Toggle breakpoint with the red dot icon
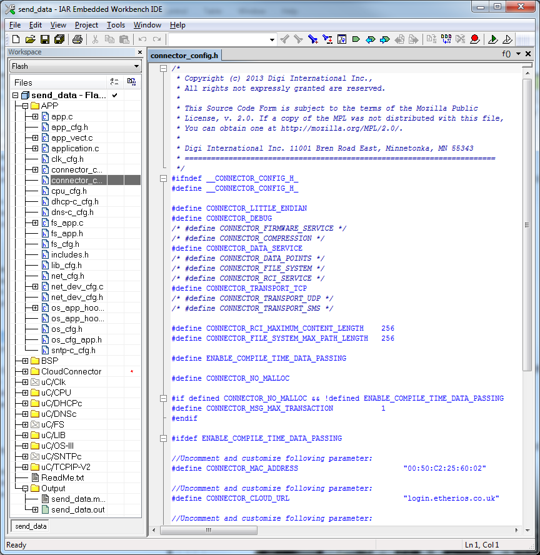The width and height of the screenshot is (540, 555). [475, 39]
